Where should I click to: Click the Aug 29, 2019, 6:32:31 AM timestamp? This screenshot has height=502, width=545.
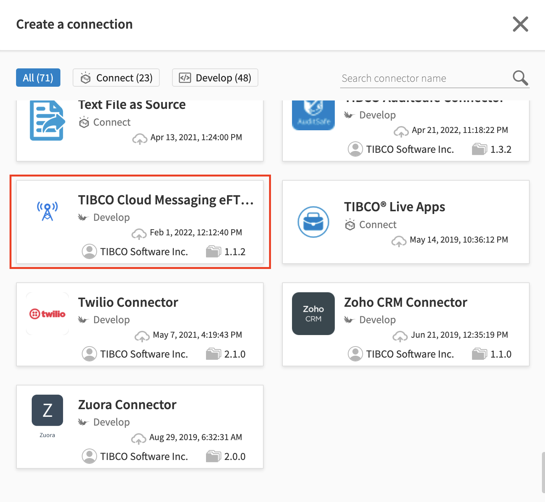tap(196, 437)
